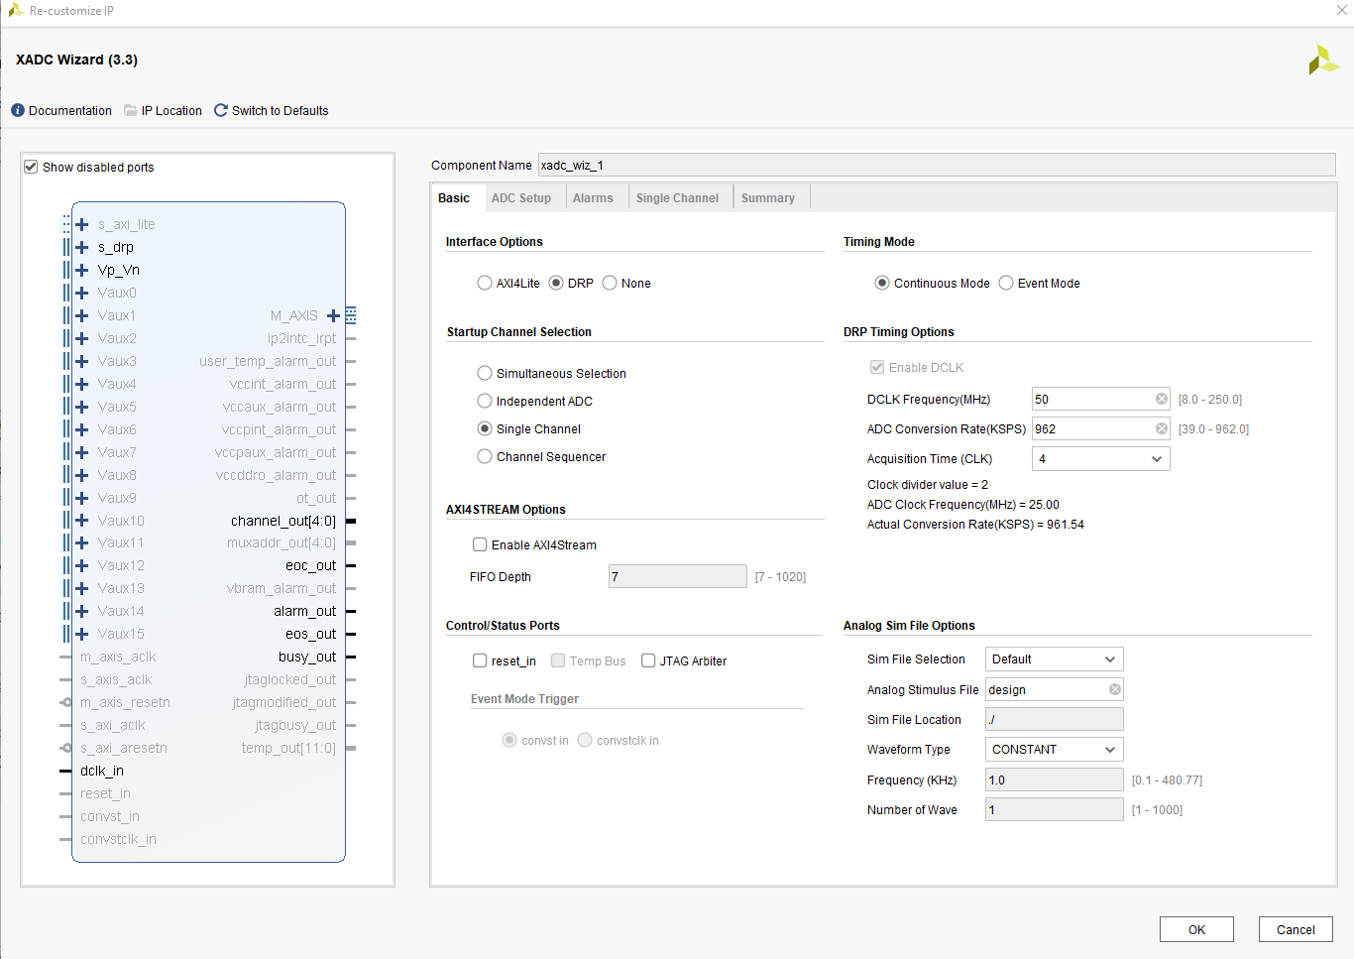Click the ADC Conversion Rate input field
This screenshot has width=1354, height=959.
point(1101,428)
